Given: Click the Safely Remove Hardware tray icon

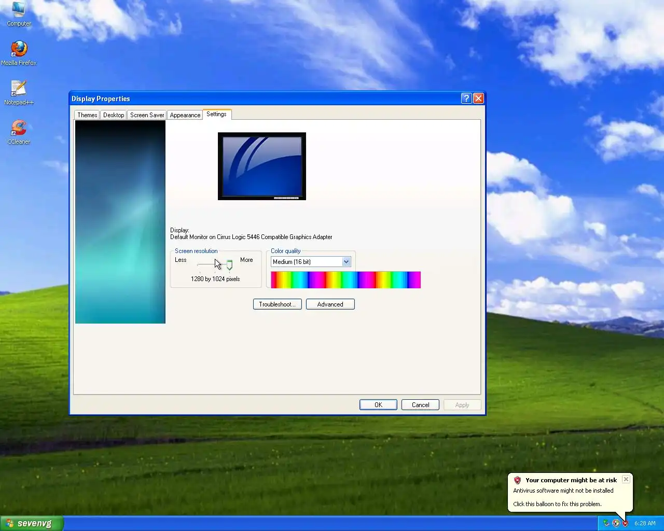Looking at the screenshot, I should tap(606, 523).
